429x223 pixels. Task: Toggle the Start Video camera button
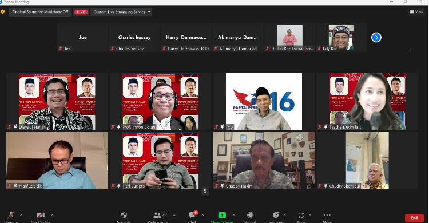click(41, 215)
